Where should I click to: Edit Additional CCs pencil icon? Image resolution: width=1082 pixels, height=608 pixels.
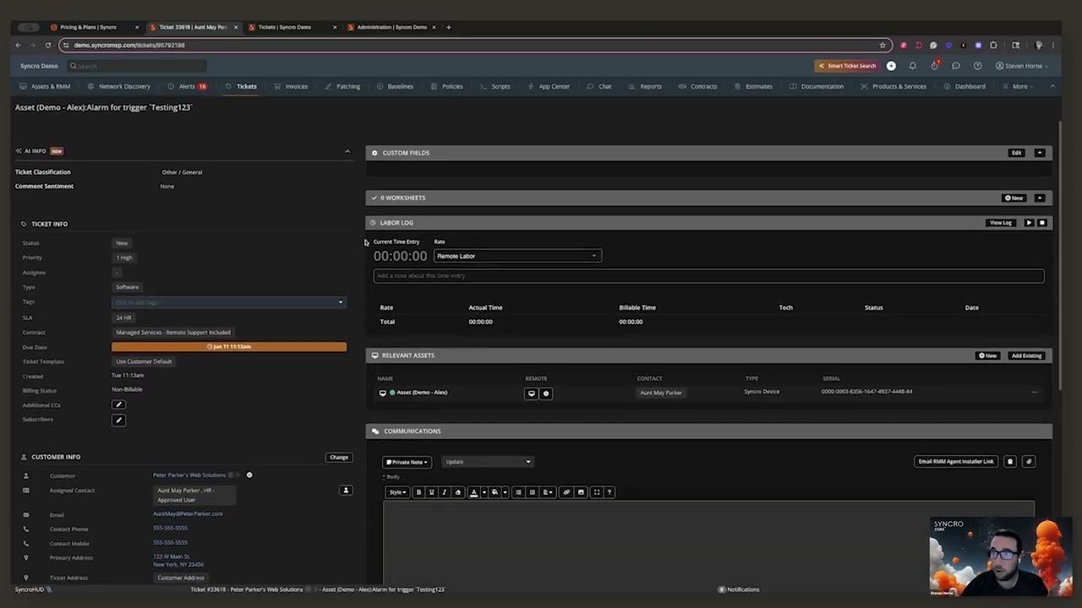[118, 405]
